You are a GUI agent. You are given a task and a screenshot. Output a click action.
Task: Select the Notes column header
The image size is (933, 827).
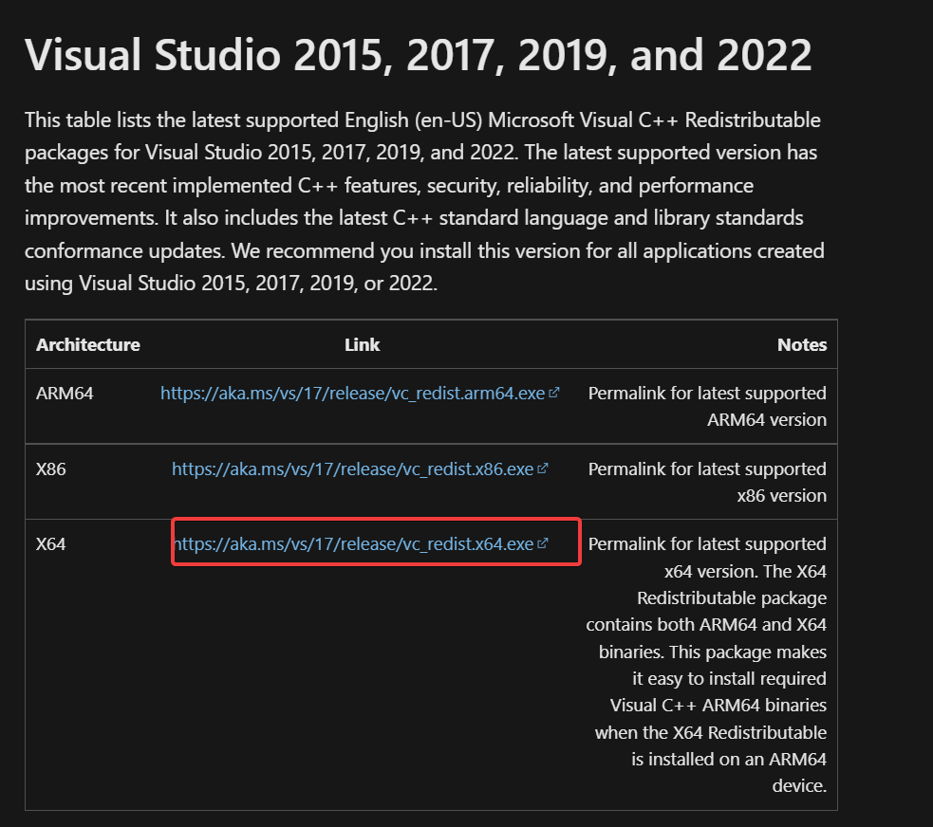[x=802, y=344]
